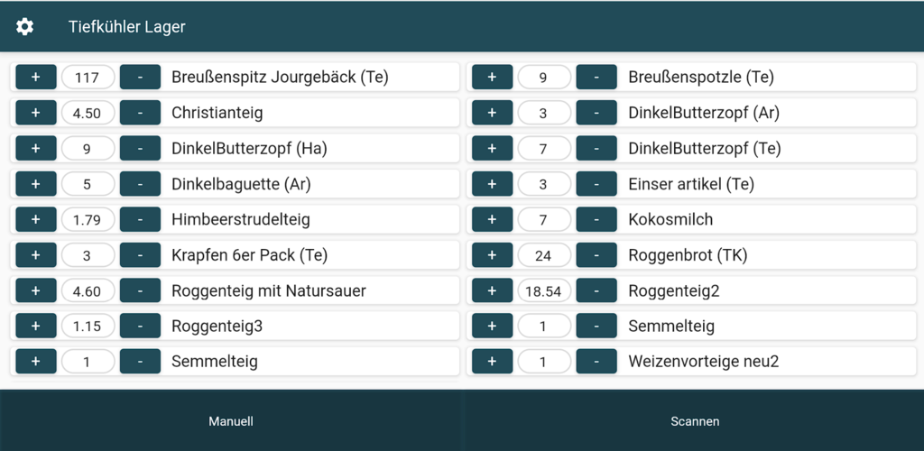Click the Roggenbrot (TK) item label
The image size is (924, 451).
click(688, 255)
